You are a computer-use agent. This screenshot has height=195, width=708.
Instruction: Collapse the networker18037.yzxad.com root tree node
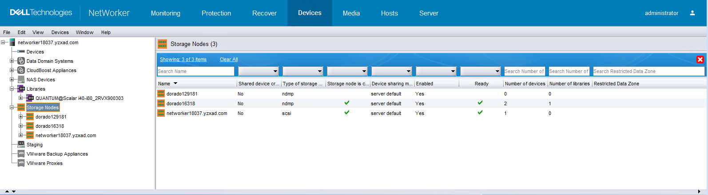3,42
